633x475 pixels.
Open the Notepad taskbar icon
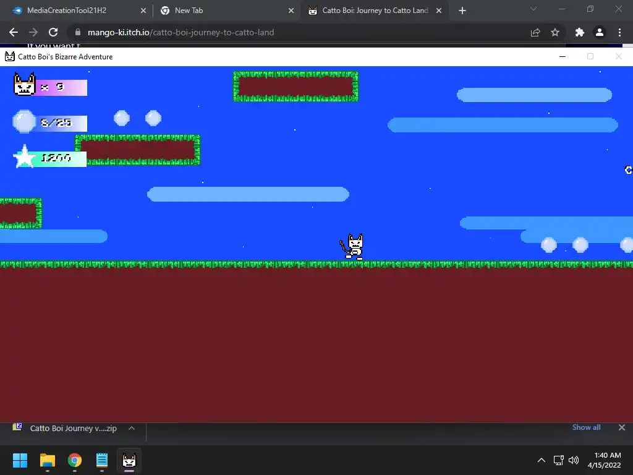tap(102, 460)
